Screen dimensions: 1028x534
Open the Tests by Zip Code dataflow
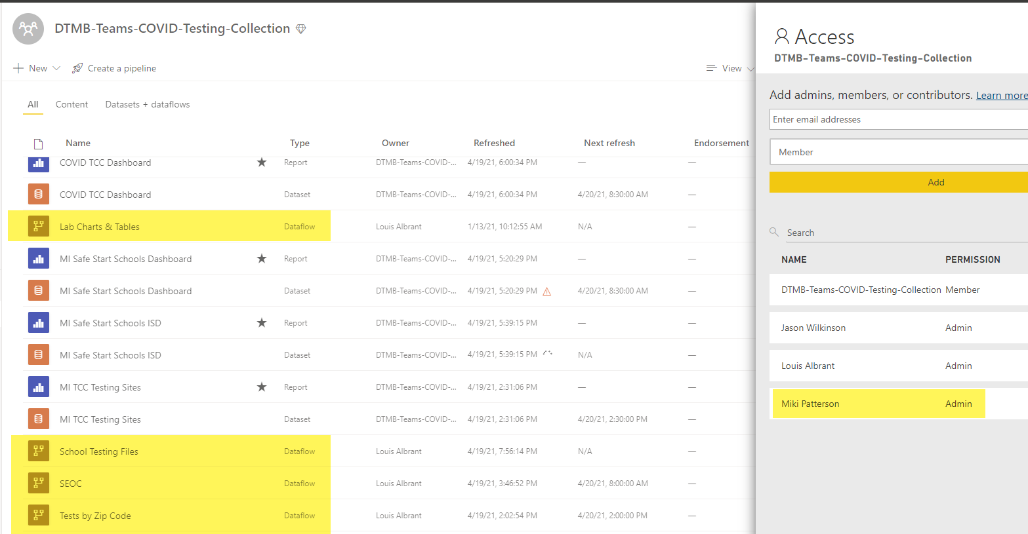(95, 516)
